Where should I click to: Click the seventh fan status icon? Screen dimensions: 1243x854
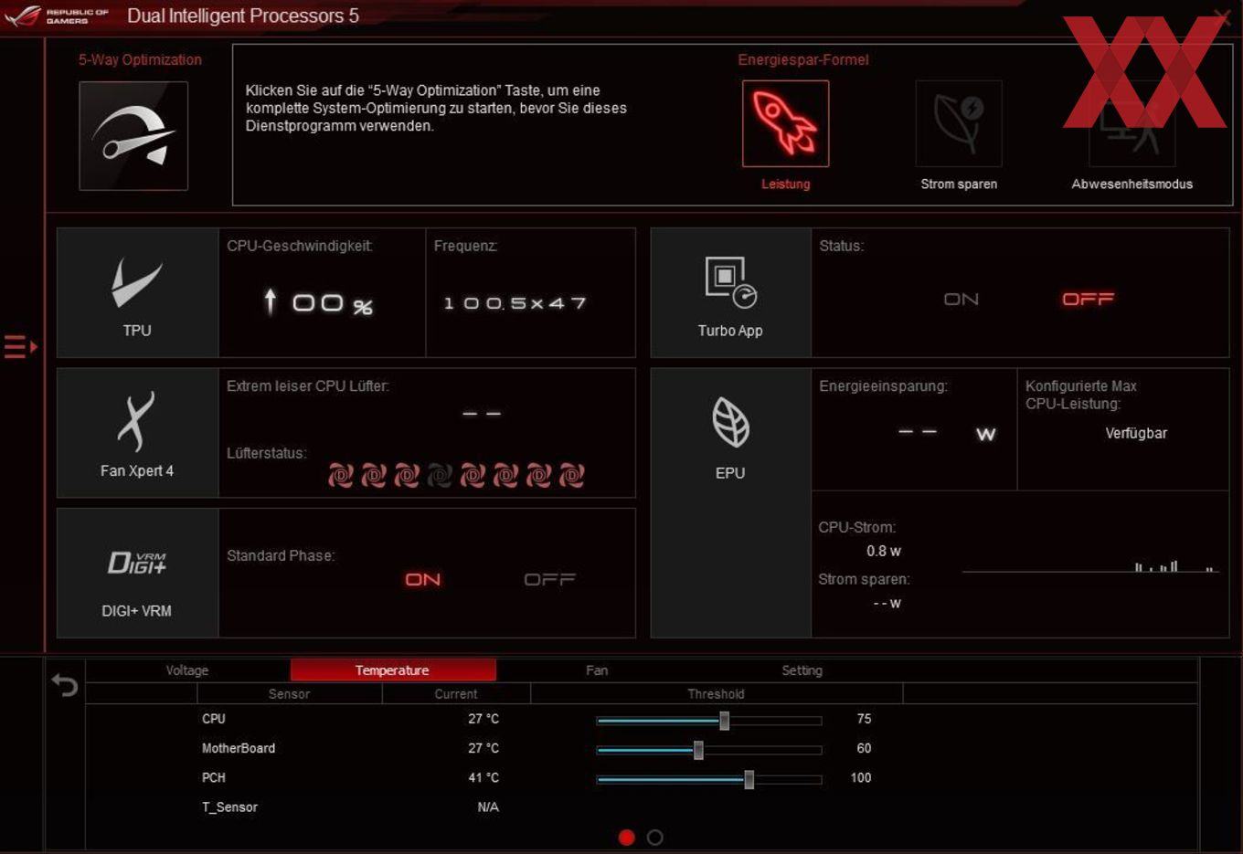tap(538, 475)
